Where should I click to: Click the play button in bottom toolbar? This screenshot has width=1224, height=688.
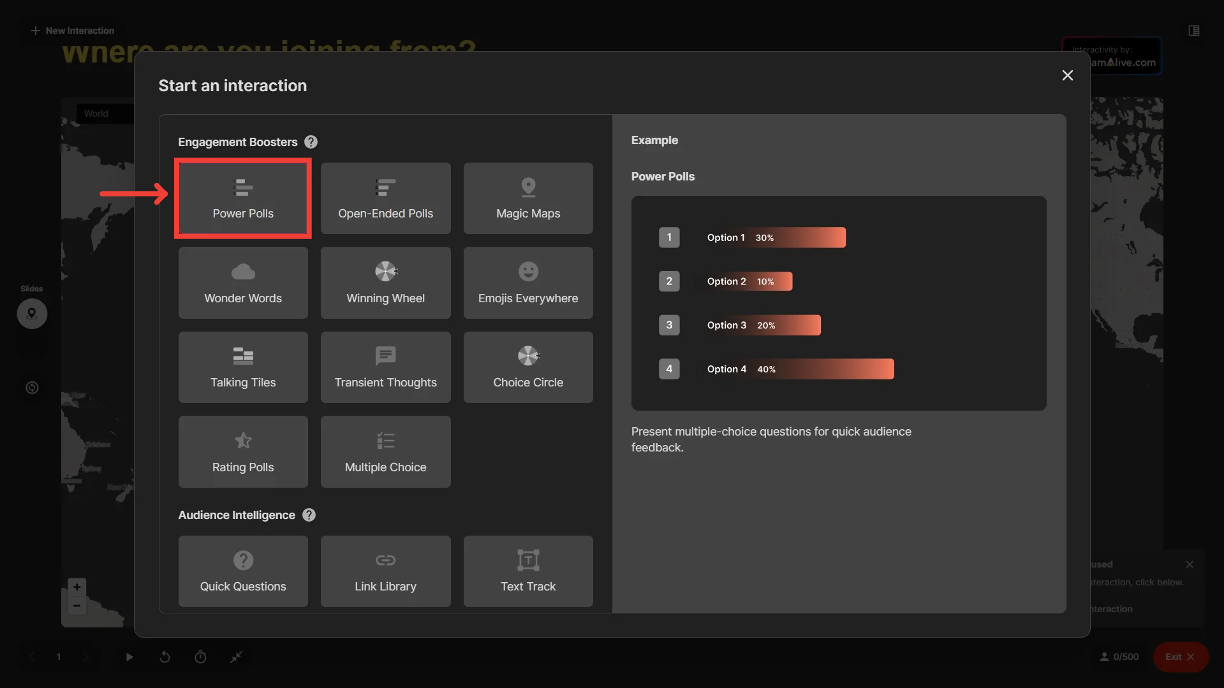click(x=129, y=657)
